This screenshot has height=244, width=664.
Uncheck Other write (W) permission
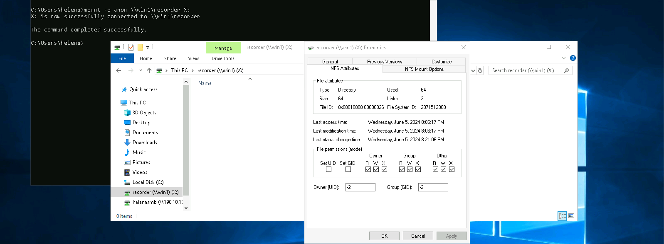pos(443,169)
